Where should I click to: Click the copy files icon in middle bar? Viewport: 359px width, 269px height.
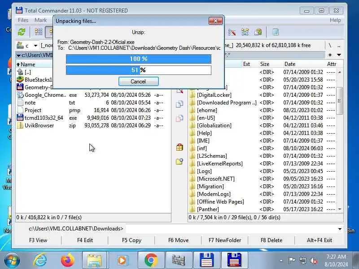(179, 104)
